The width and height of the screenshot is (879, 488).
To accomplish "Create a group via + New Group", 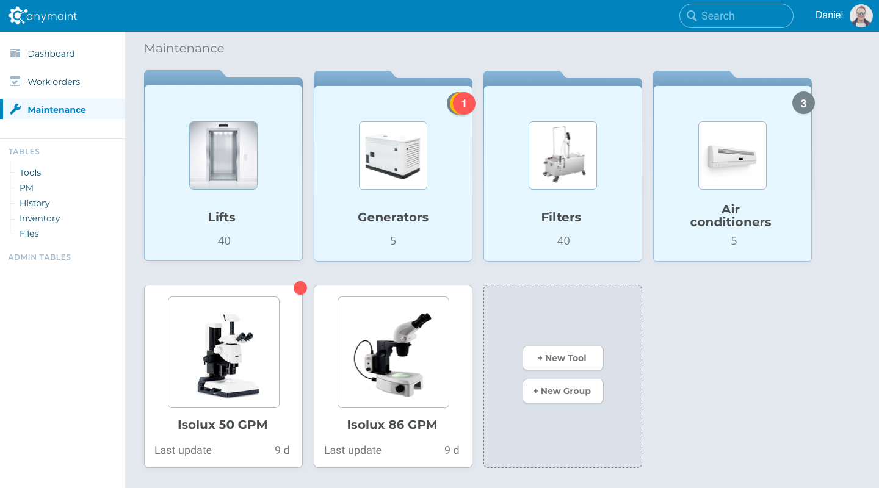I will 563,391.
